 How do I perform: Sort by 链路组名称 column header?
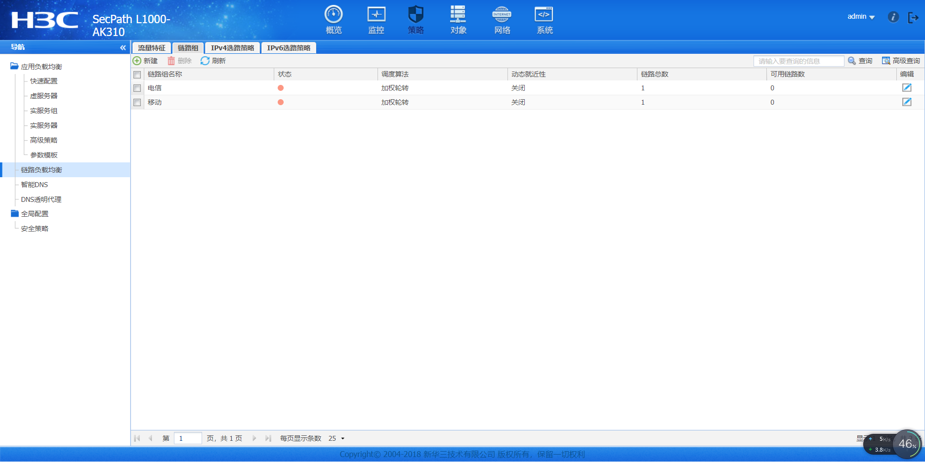click(x=209, y=74)
